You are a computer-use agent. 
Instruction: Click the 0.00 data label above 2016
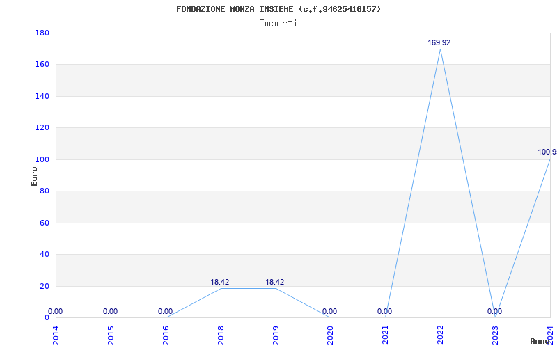tap(165, 311)
